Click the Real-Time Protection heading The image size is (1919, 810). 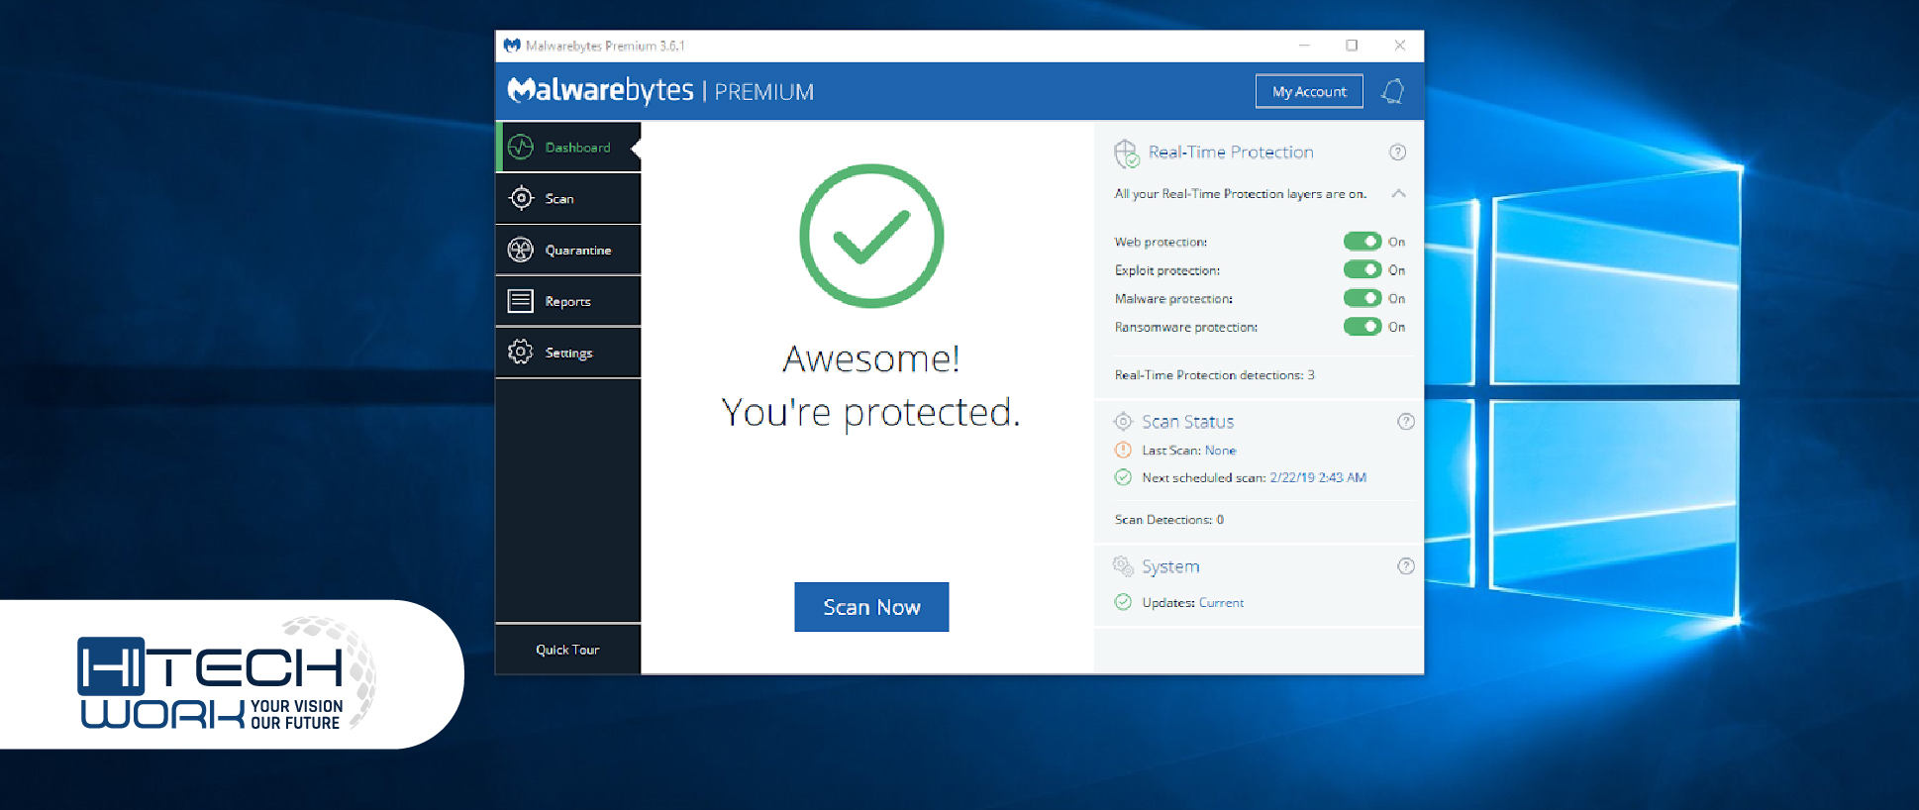[x=1231, y=152]
